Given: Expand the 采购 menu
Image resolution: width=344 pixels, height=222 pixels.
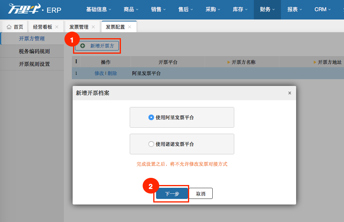Looking at the screenshot, I should (213, 10).
